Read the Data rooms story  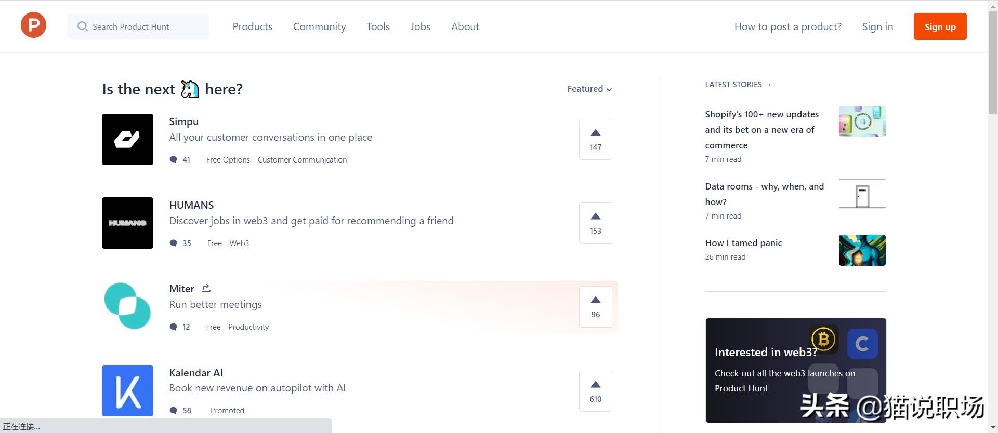[764, 194]
